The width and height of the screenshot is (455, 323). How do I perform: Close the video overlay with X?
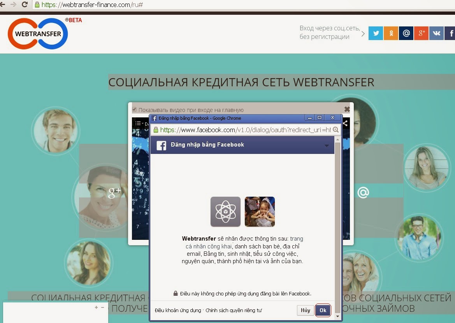[347, 109]
